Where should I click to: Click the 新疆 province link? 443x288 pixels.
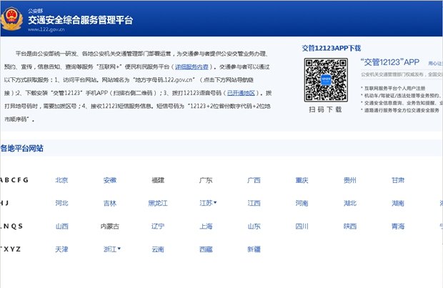pos(254,249)
